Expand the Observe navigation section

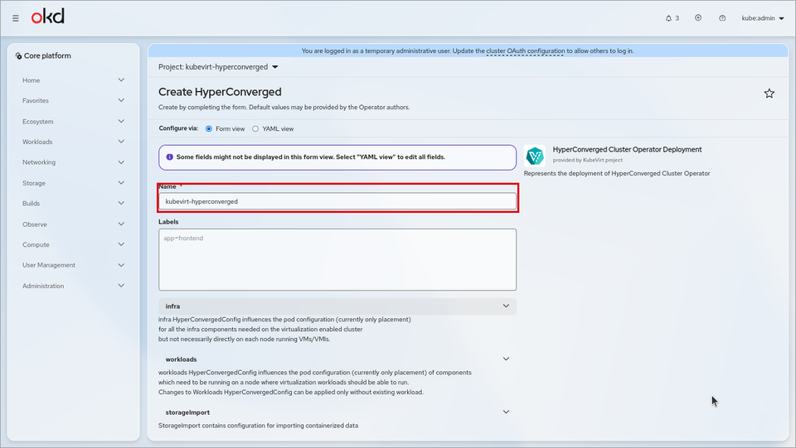click(x=73, y=224)
